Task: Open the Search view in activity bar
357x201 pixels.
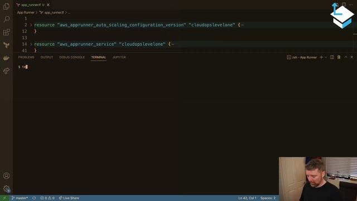Action: point(6,19)
